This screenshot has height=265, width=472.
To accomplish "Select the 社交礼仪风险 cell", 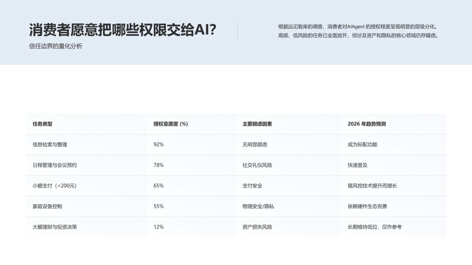I will tap(288, 165).
